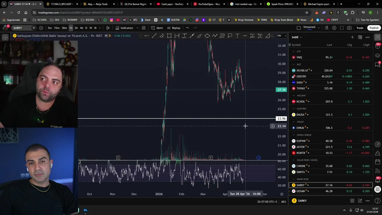Image resolution: width=382 pixels, height=215 pixels.
Task: Open the watchlist three-dots menu
Action: point(367,37)
